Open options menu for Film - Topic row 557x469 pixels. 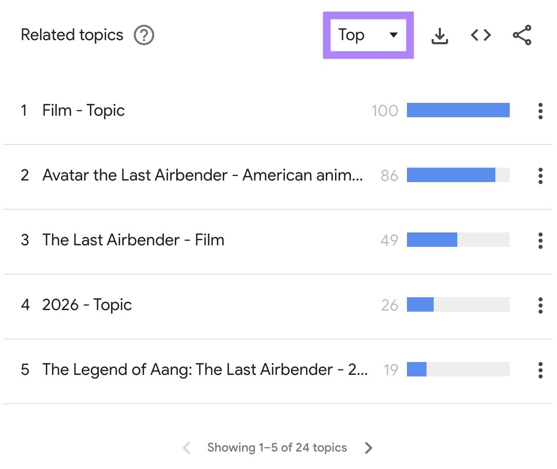541,111
